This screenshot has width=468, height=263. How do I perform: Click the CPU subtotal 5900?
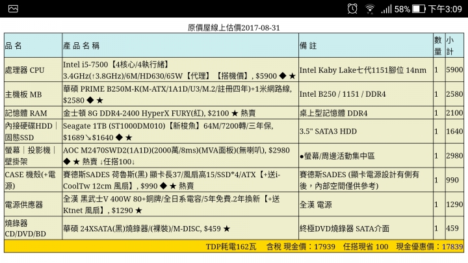454,69
